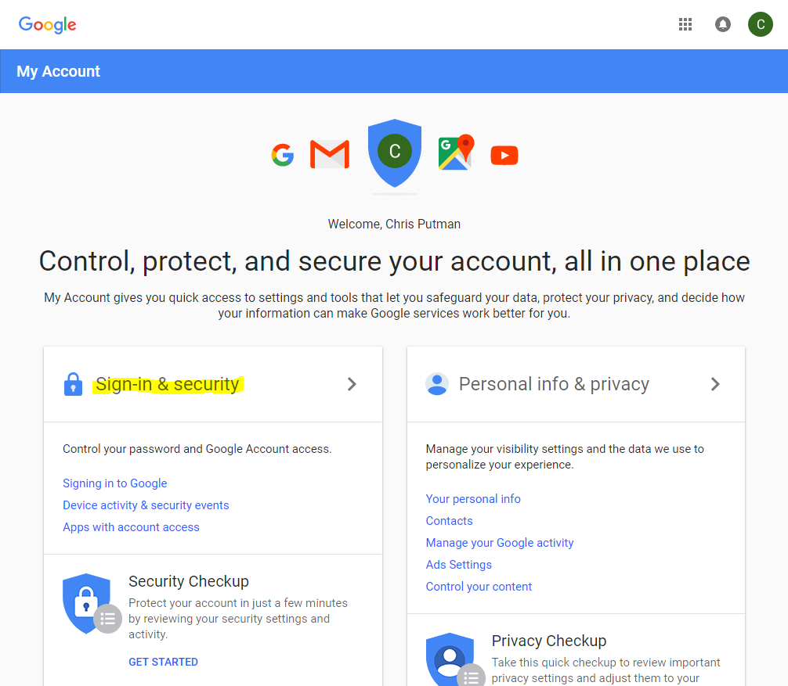Viewport: 788px width, 686px height.
Task: Click the green C account avatar
Action: coord(761,24)
